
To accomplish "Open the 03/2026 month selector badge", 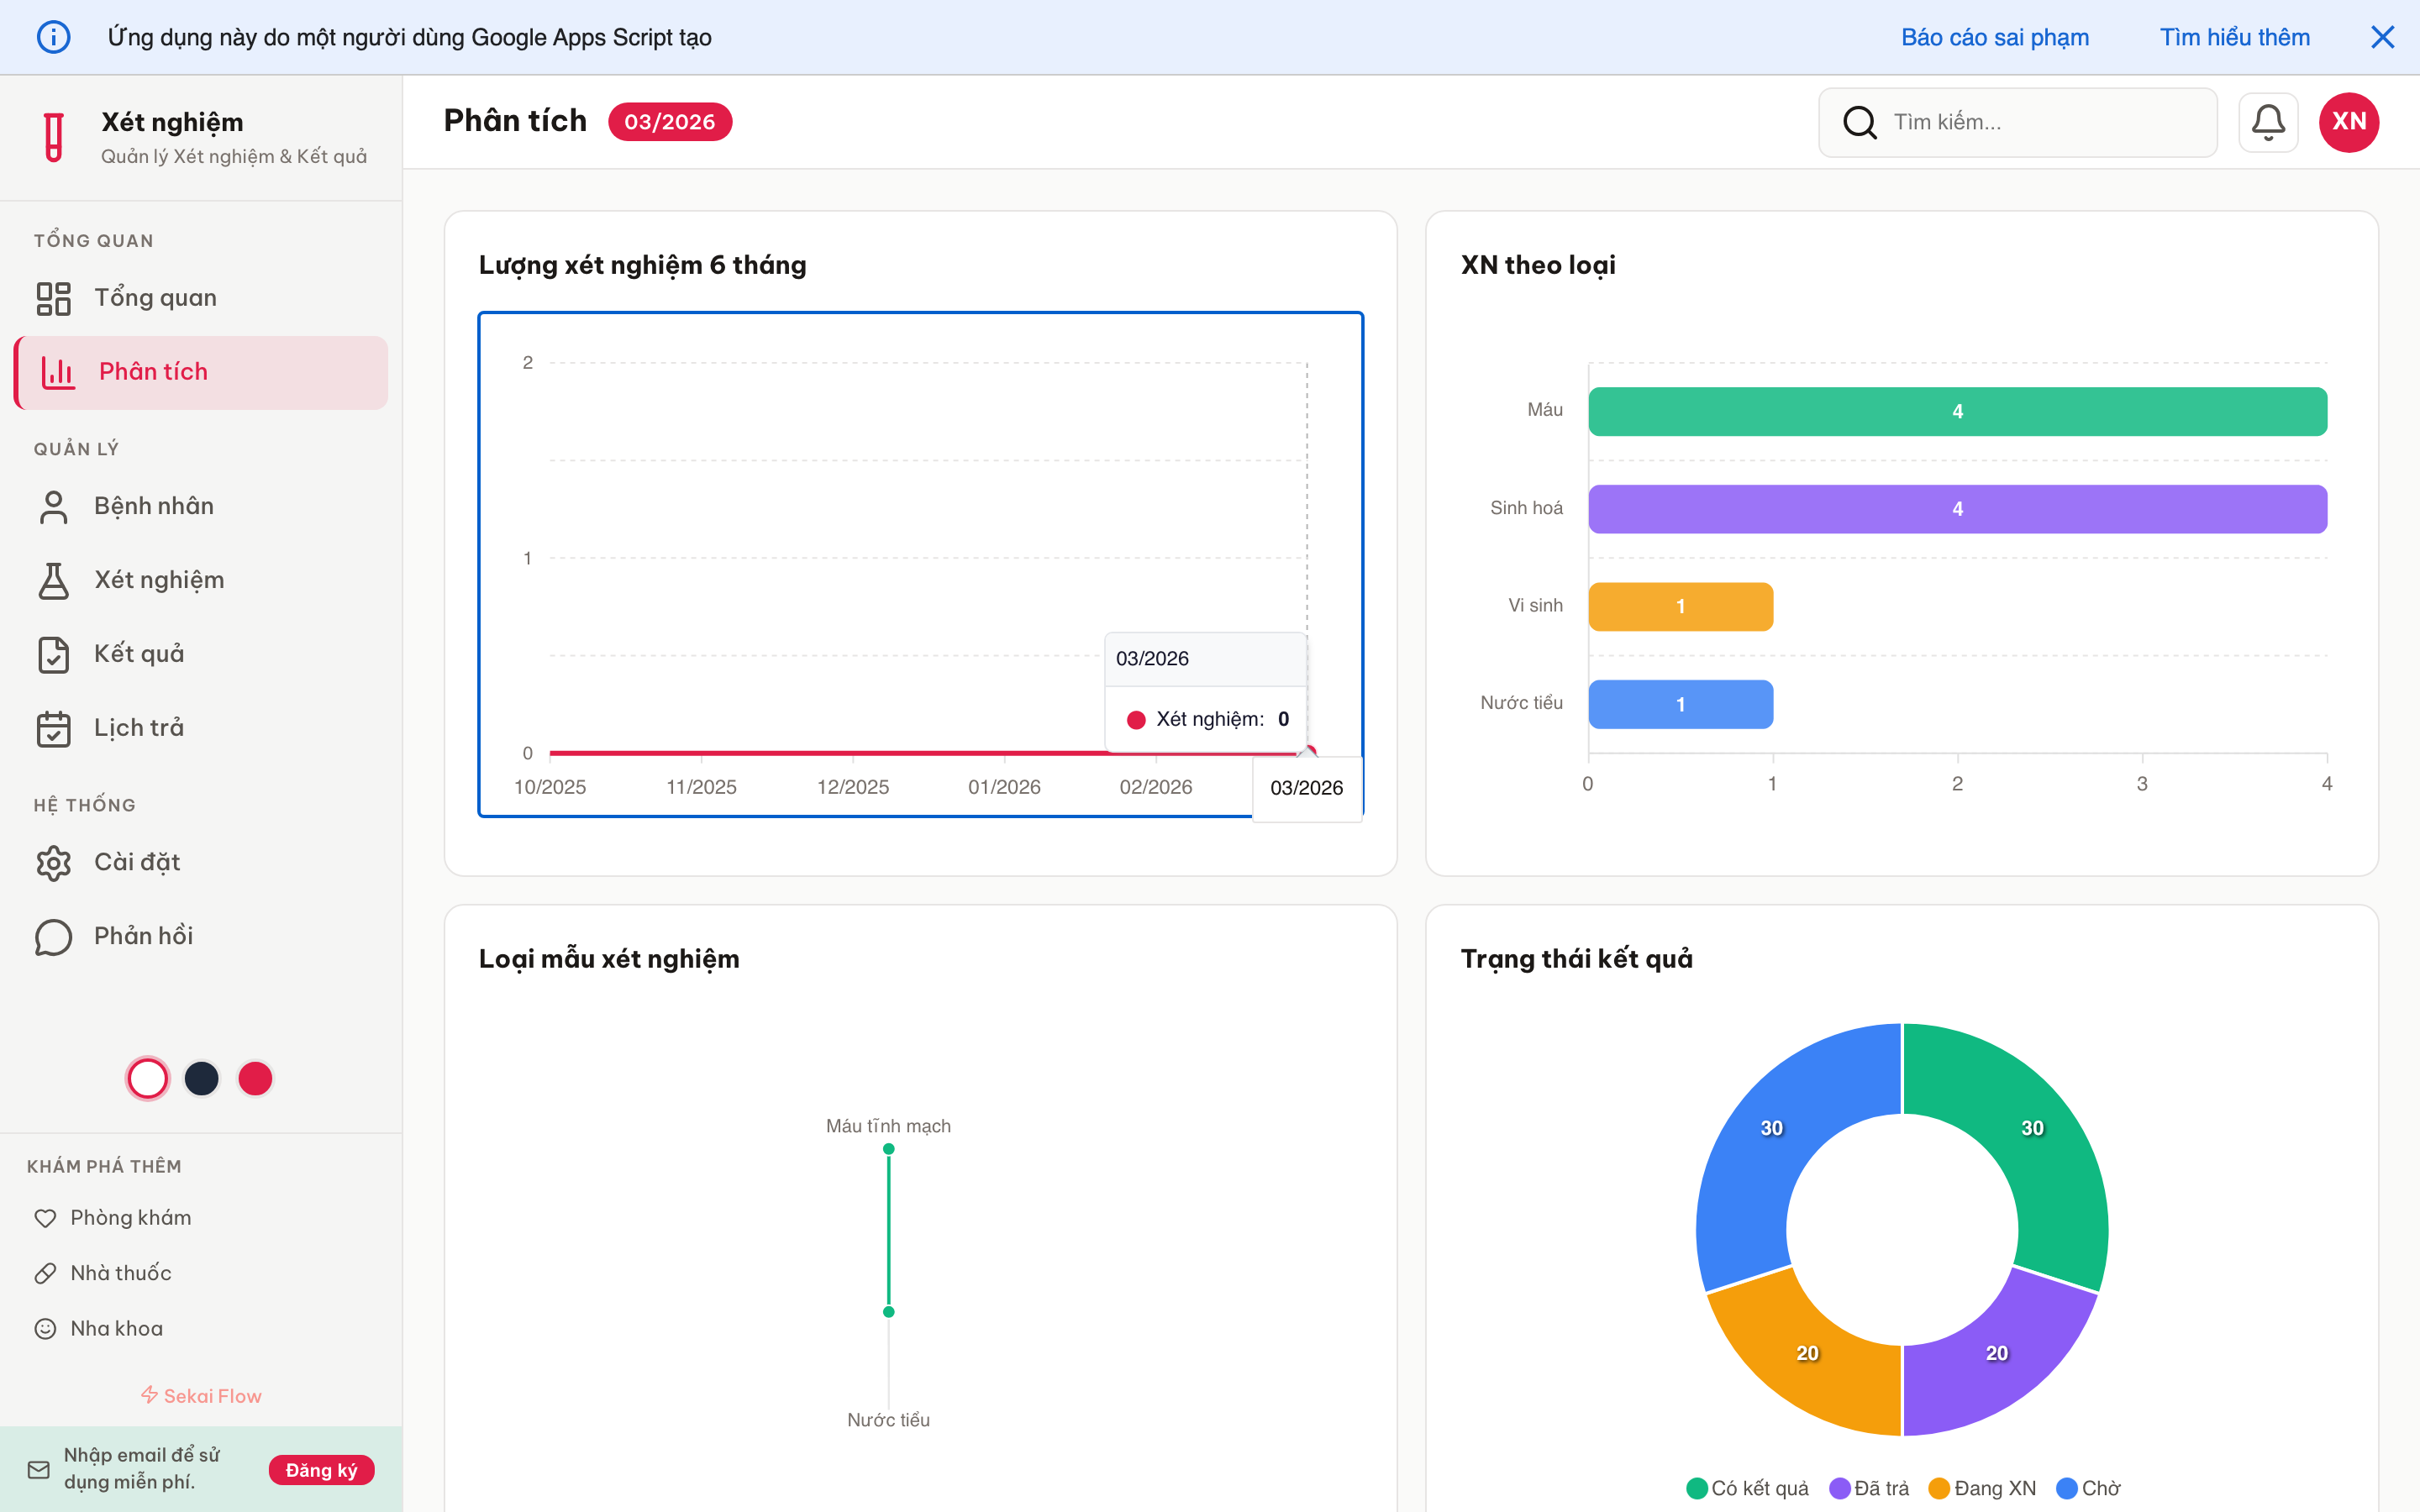I will point(670,121).
